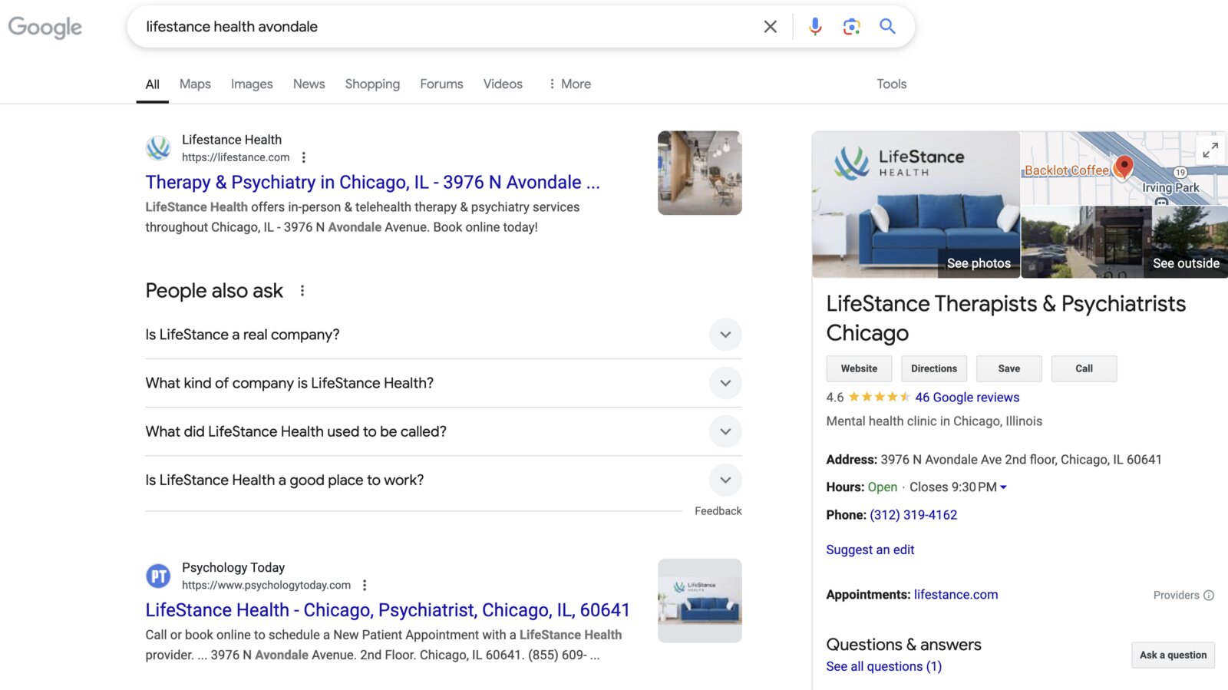Open 'Therapy & Psychiatry in Chicago' result
Screen dimensions: 1228x690
[372, 183]
